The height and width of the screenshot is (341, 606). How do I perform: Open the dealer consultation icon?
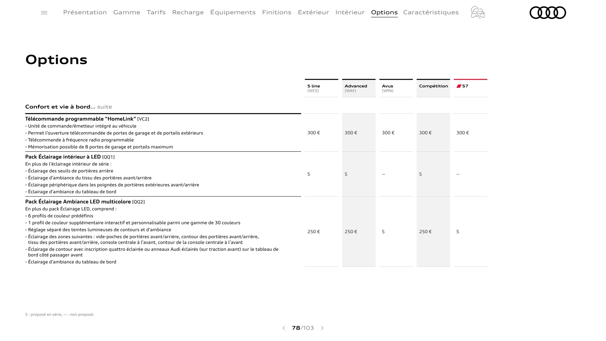[478, 13]
